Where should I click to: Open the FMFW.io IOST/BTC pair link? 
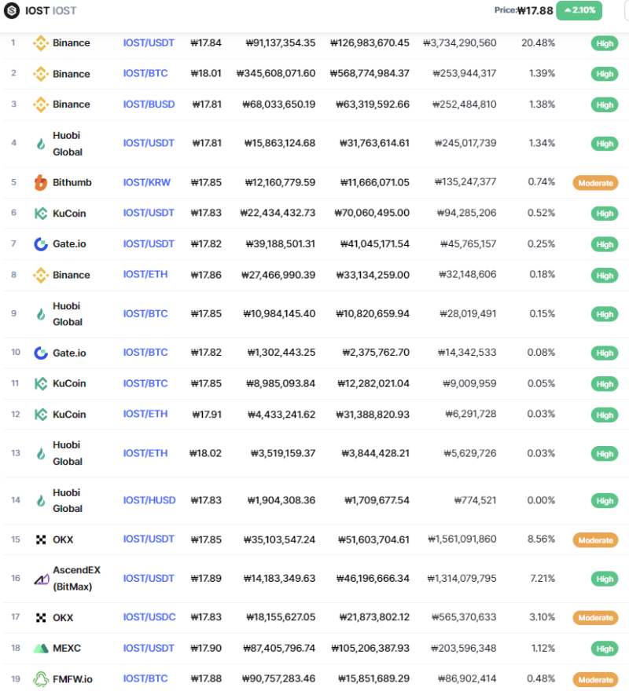(x=145, y=678)
